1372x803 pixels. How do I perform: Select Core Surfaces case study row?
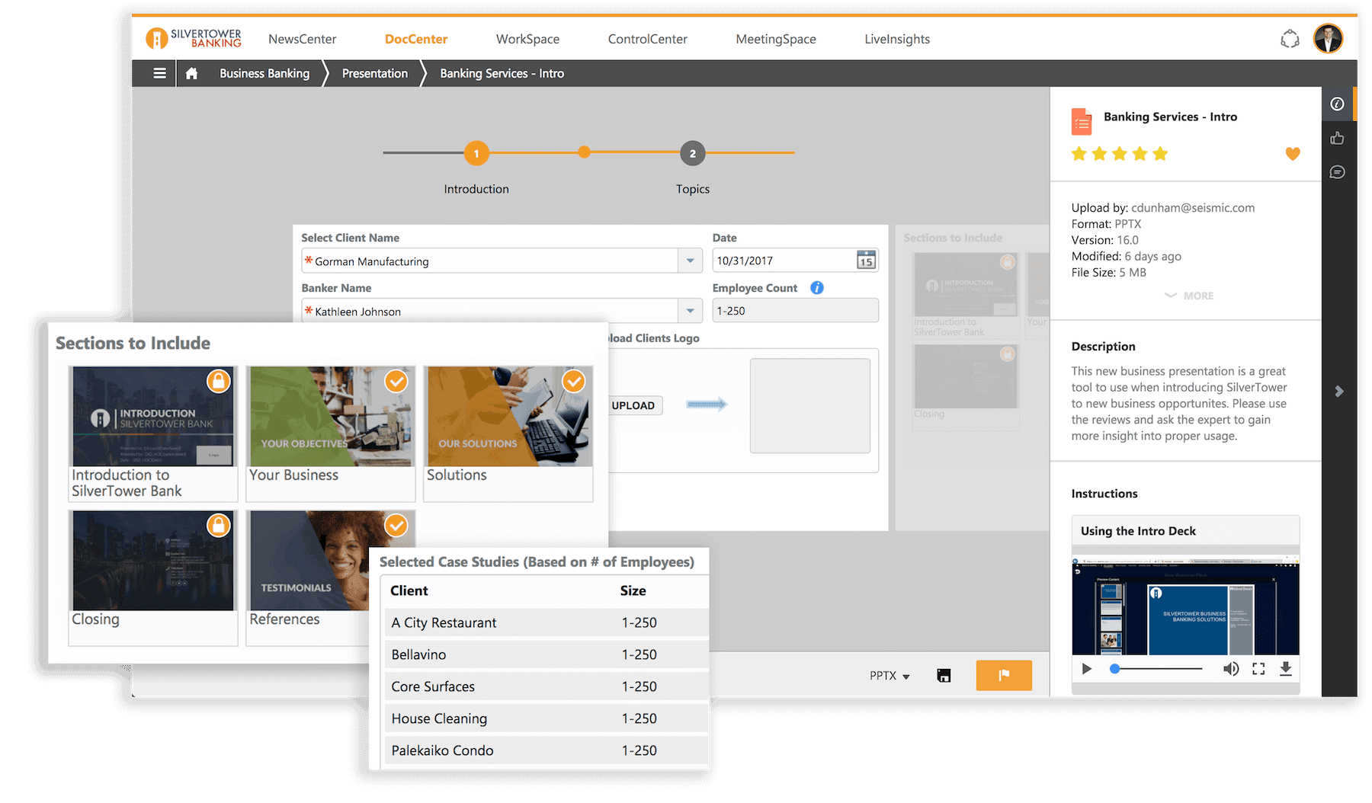point(546,686)
